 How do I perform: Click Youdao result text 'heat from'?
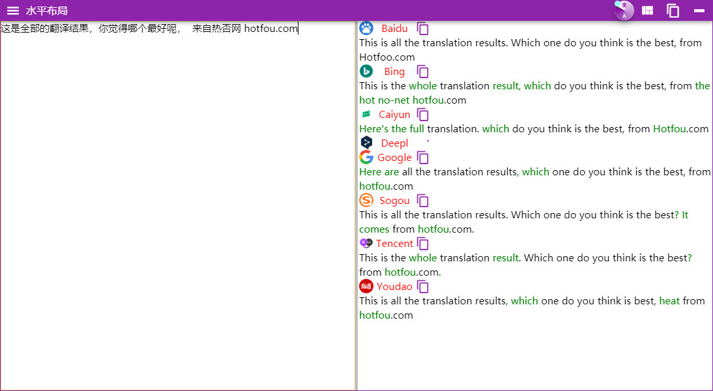click(x=682, y=301)
